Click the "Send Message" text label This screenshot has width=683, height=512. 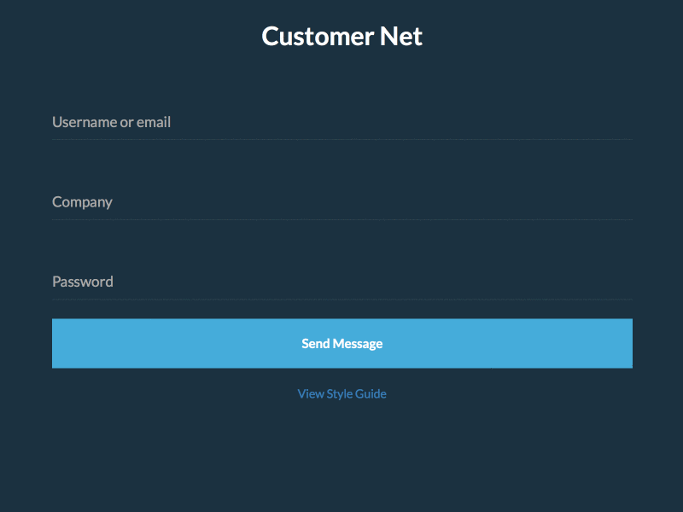point(341,344)
